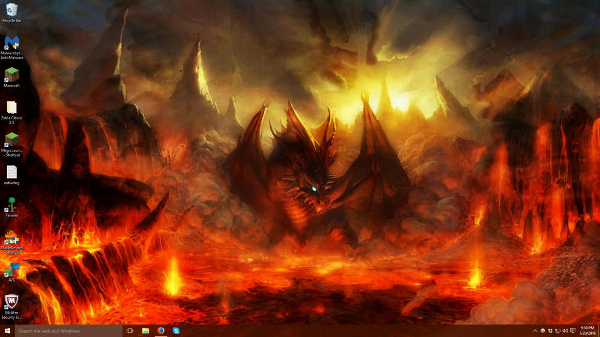Switch to Firefox in the taskbar
The image size is (600, 337).
pos(161,331)
